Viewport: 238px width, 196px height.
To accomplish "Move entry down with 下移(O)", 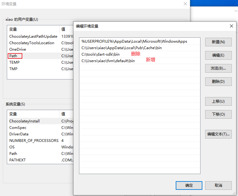I will coord(218,114).
